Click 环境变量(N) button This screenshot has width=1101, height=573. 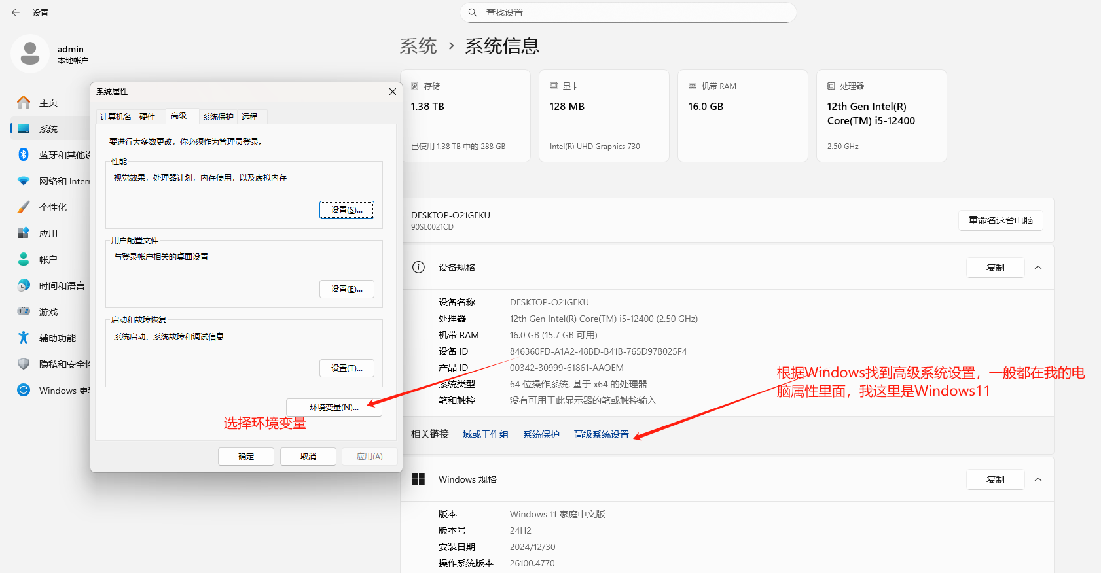[334, 408]
